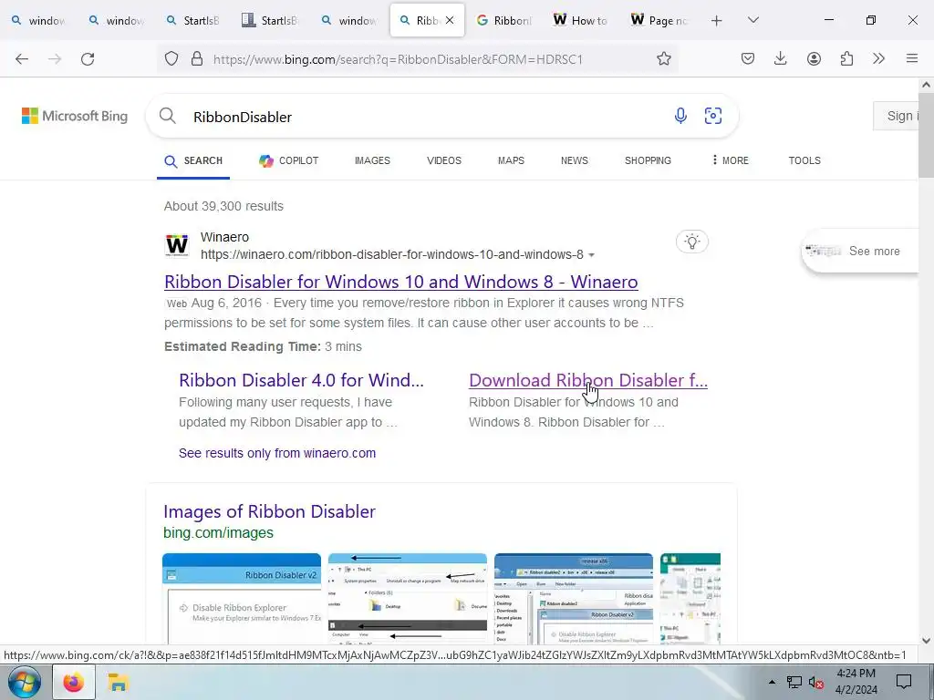Switch to Shopping results tab
This screenshot has height=700, width=934.
[648, 160]
